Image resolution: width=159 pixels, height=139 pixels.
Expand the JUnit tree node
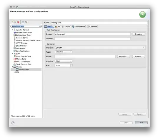tap(12, 54)
